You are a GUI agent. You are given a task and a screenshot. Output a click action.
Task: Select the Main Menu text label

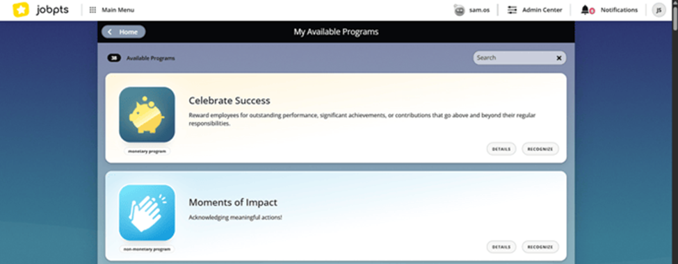[x=118, y=10]
